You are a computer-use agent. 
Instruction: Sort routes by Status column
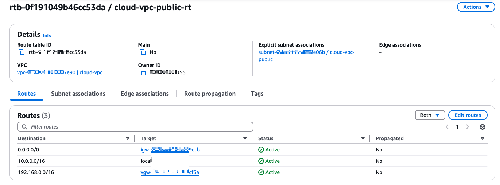pyautogui.click(x=363, y=138)
